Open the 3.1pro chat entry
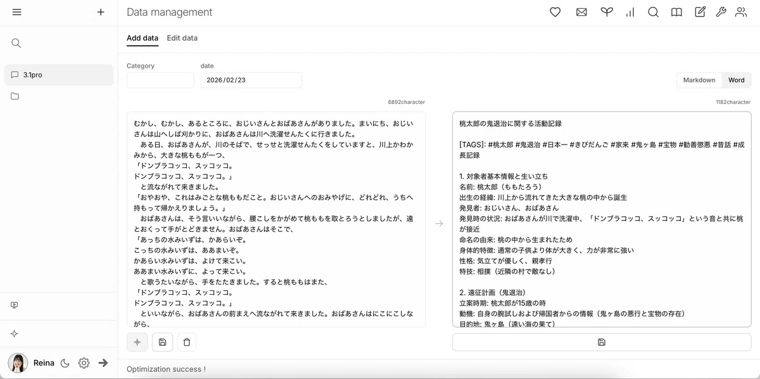The width and height of the screenshot is (760, 379). pos(59,75)
